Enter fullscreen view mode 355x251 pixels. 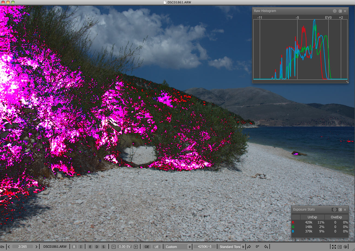(x=334, y=247)
